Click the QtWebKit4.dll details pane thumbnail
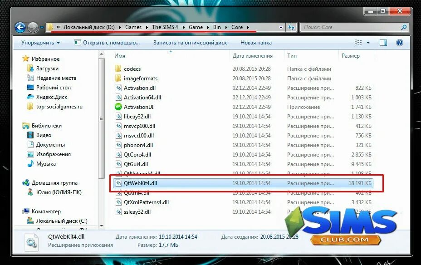The image size is (421, 265). tap(31, 242)
